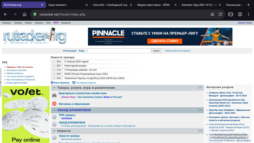Open news 'Новогодний раздел'

[x=75, y=66]
